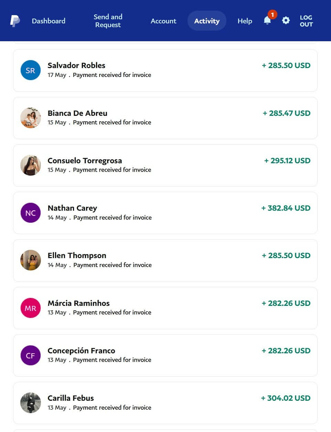331x432 pixels.
Task: Open the Help menu item
Action: point(245,21)
